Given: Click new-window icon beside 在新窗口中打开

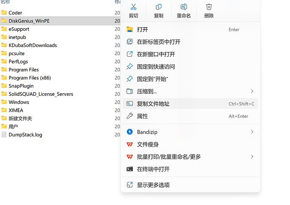Looking at the screenshot, I should 129,54.
